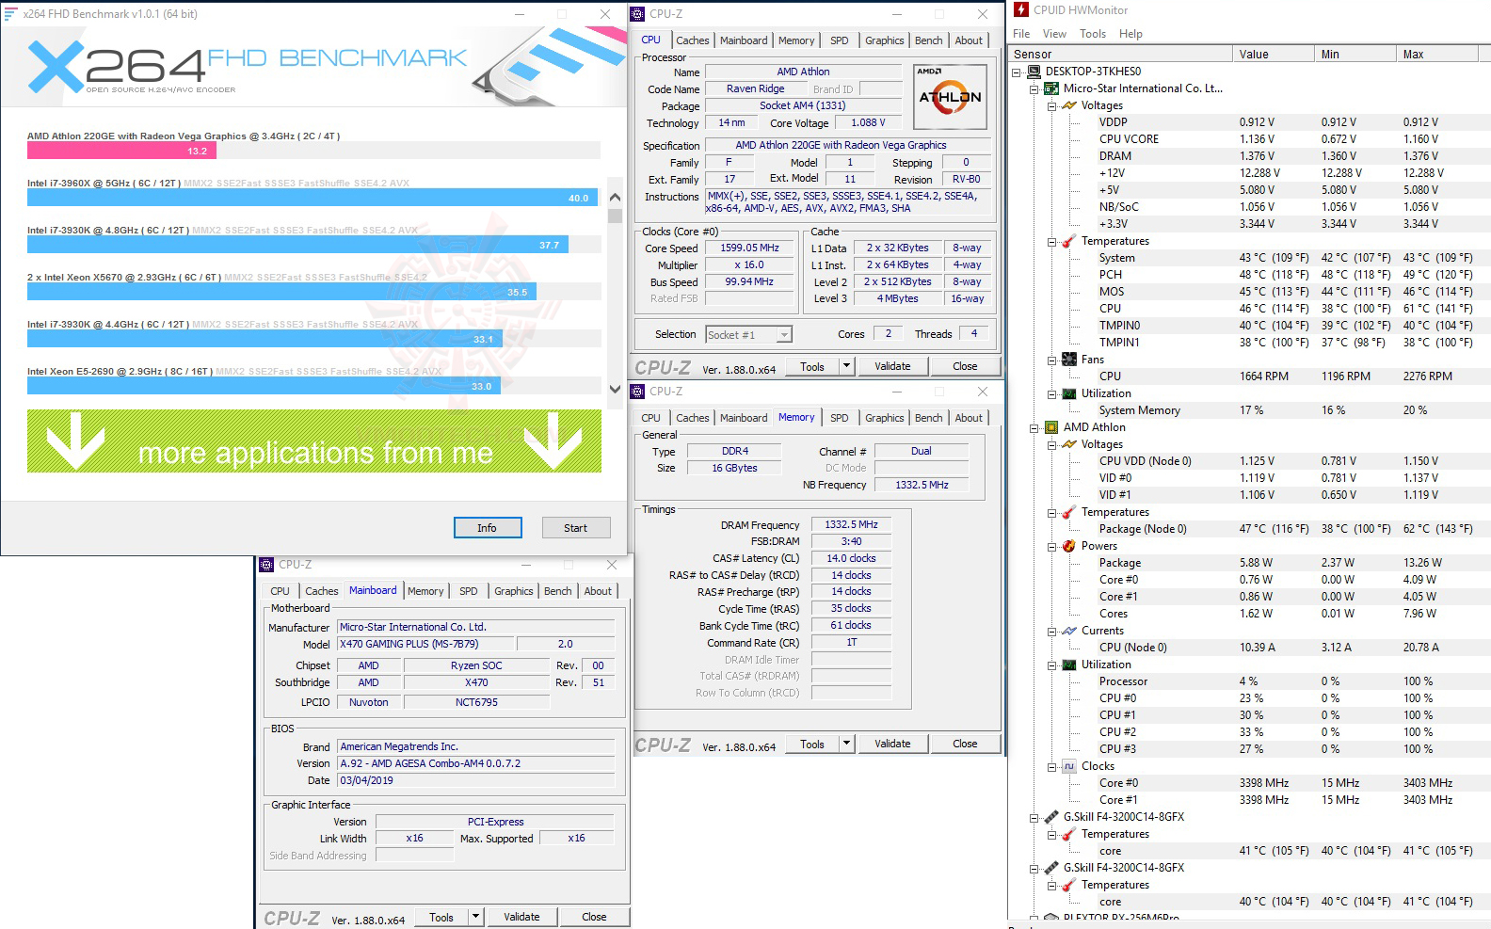
Task: Click the Sensor column header in HWMonitor
Action: point(1120,55)
